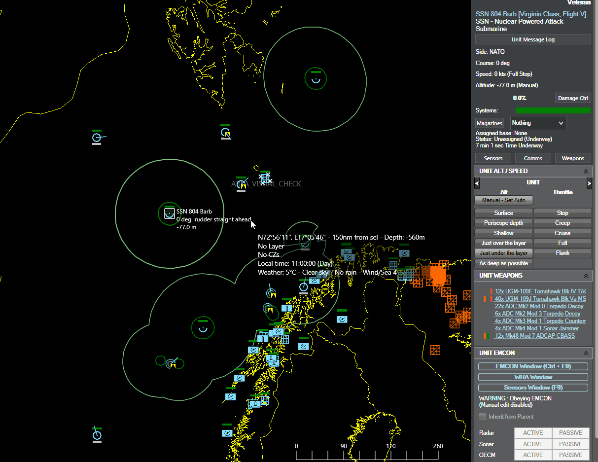
Task: Set Sonar to ACTIVE
Action: click(533, 444)
